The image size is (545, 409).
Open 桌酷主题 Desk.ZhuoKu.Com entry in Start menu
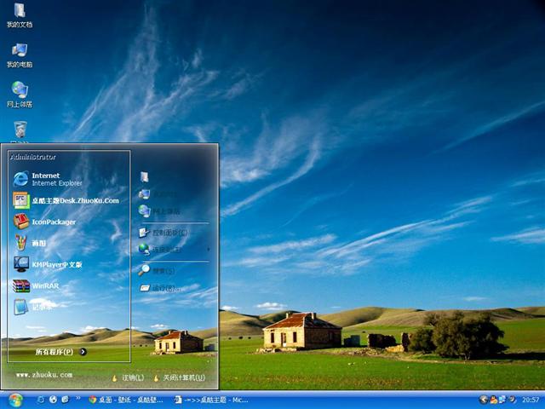point(66,201)
